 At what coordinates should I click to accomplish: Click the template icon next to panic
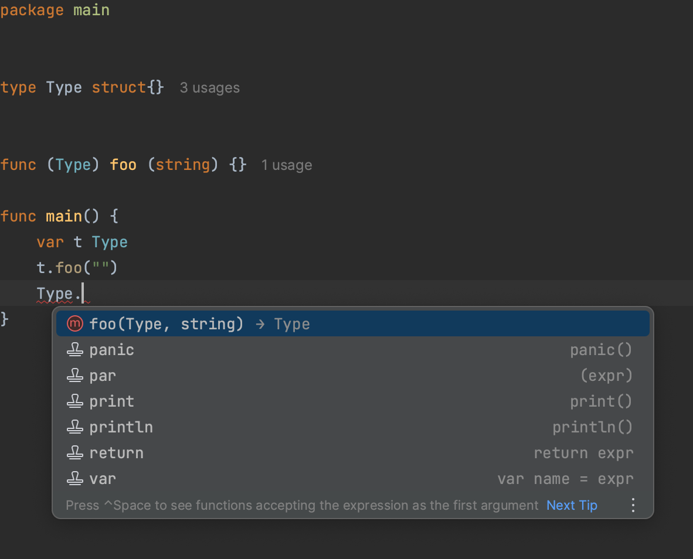75,350
